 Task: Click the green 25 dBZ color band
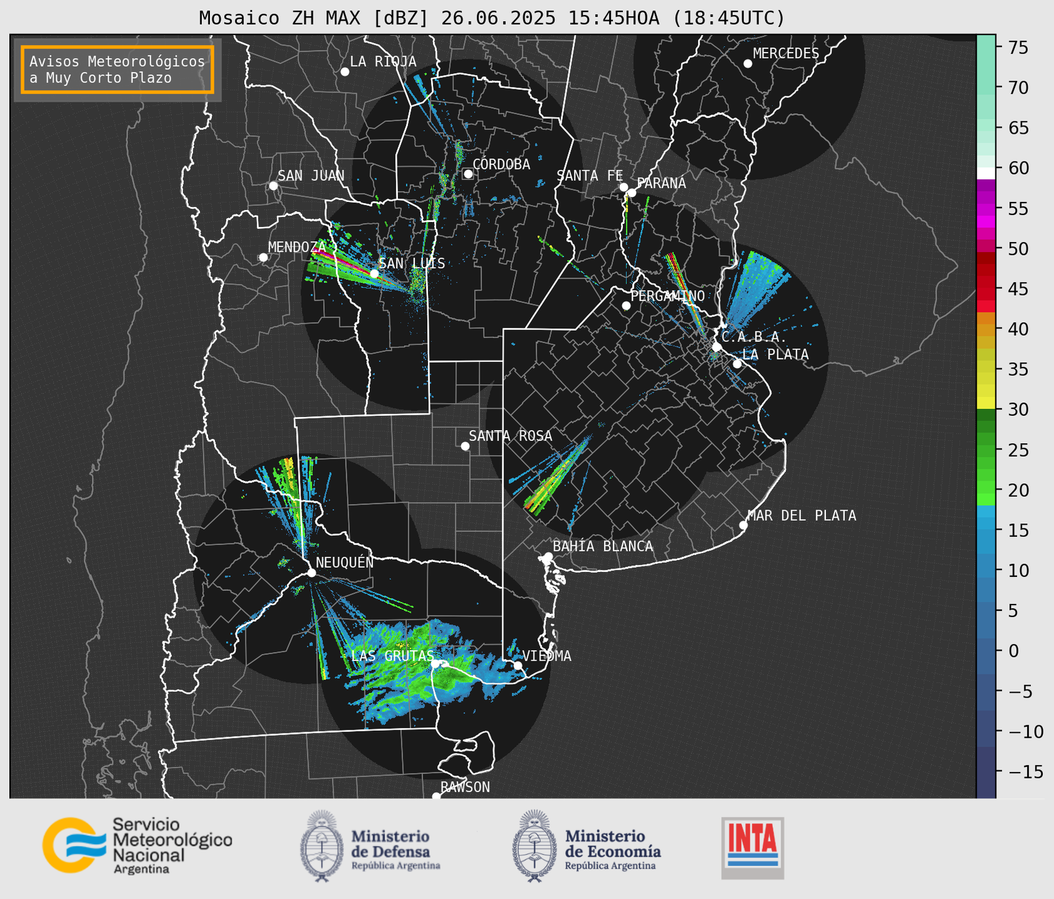(x=986, y=450)
